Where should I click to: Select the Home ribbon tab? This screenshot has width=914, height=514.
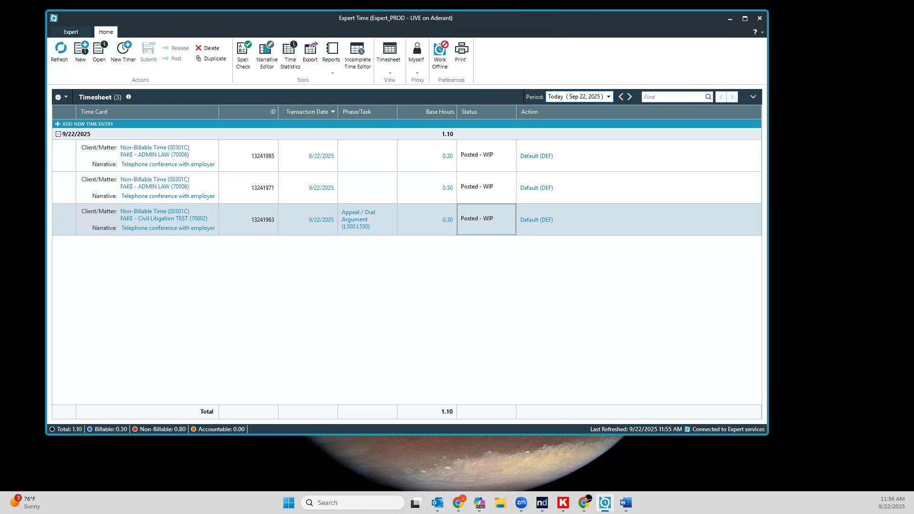[106, 31]
